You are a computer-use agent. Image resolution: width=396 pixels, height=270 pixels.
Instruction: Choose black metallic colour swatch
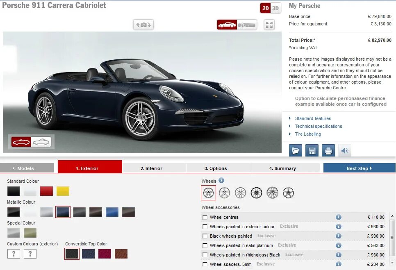pos(14,212)
